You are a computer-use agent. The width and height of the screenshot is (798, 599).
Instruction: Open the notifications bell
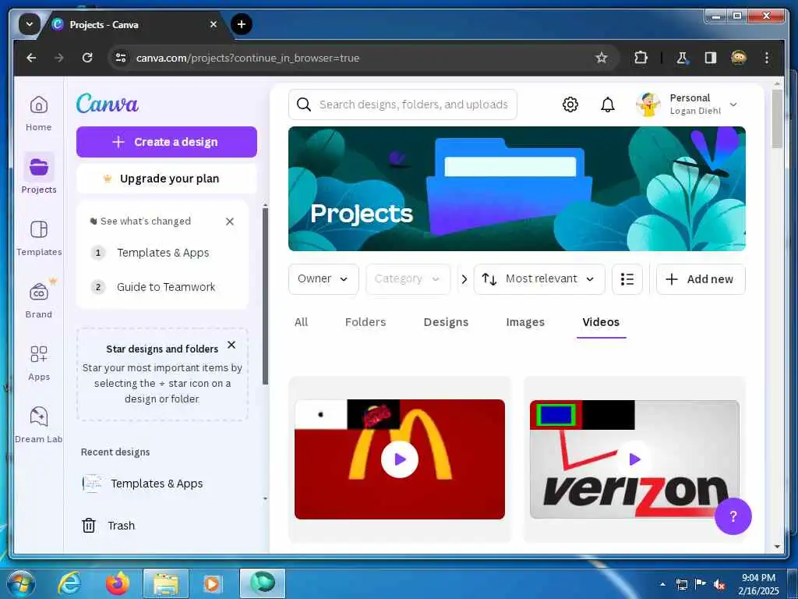(608, 105)
